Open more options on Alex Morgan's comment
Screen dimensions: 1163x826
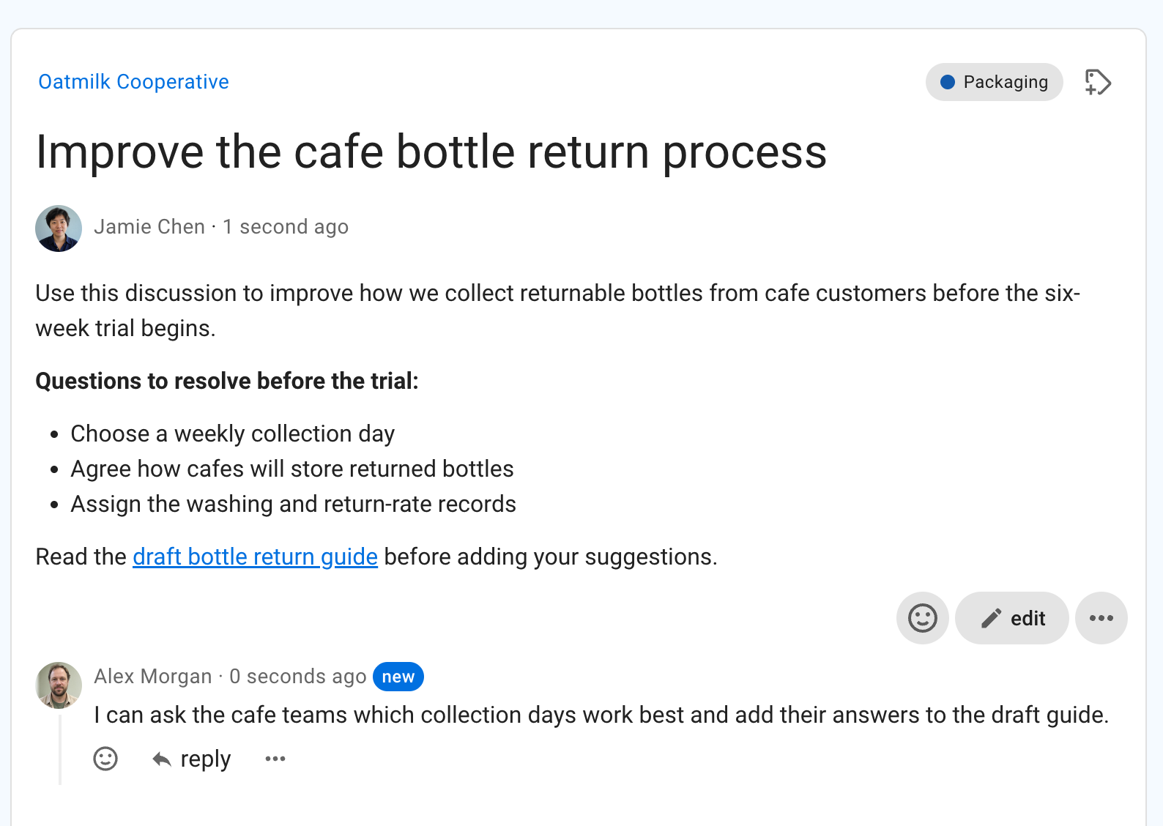[x=275, y=759]
